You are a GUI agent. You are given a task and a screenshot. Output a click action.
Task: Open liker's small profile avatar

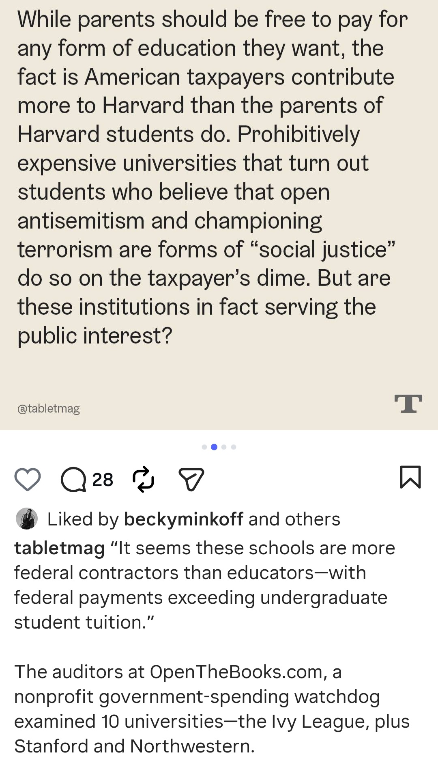(27, 519)
